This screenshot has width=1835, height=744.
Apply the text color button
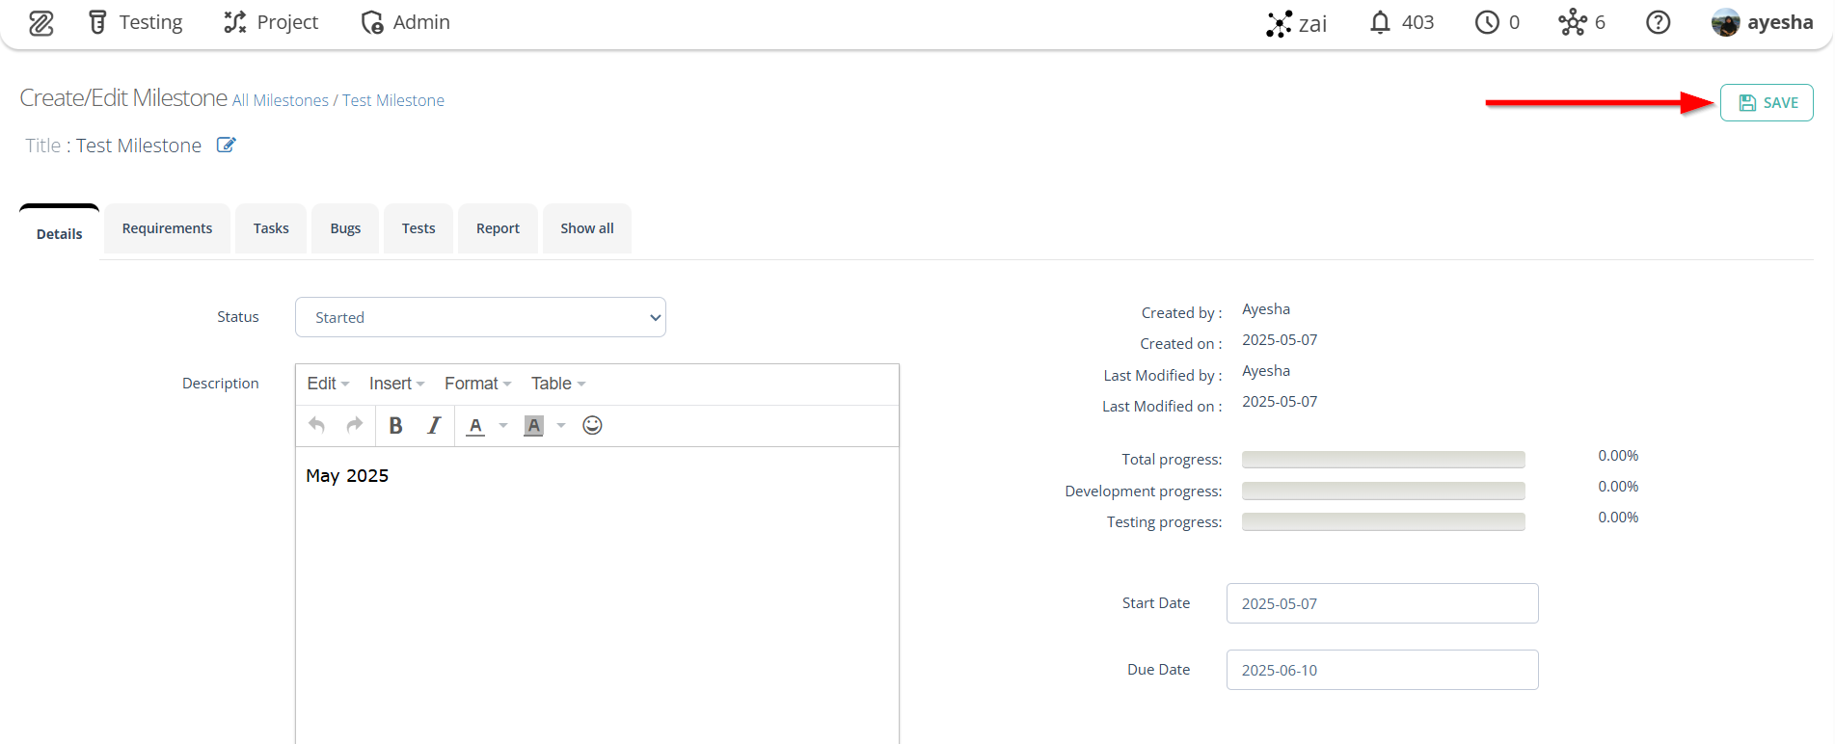pos(475,425)
